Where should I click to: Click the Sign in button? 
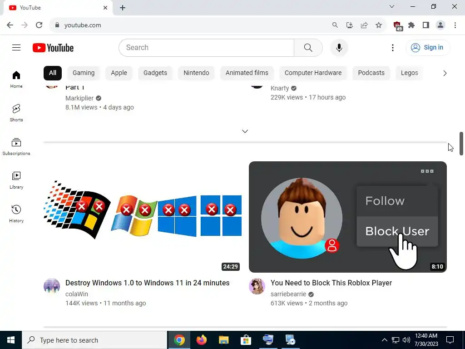pyautogui.click(x=428, y=47)
